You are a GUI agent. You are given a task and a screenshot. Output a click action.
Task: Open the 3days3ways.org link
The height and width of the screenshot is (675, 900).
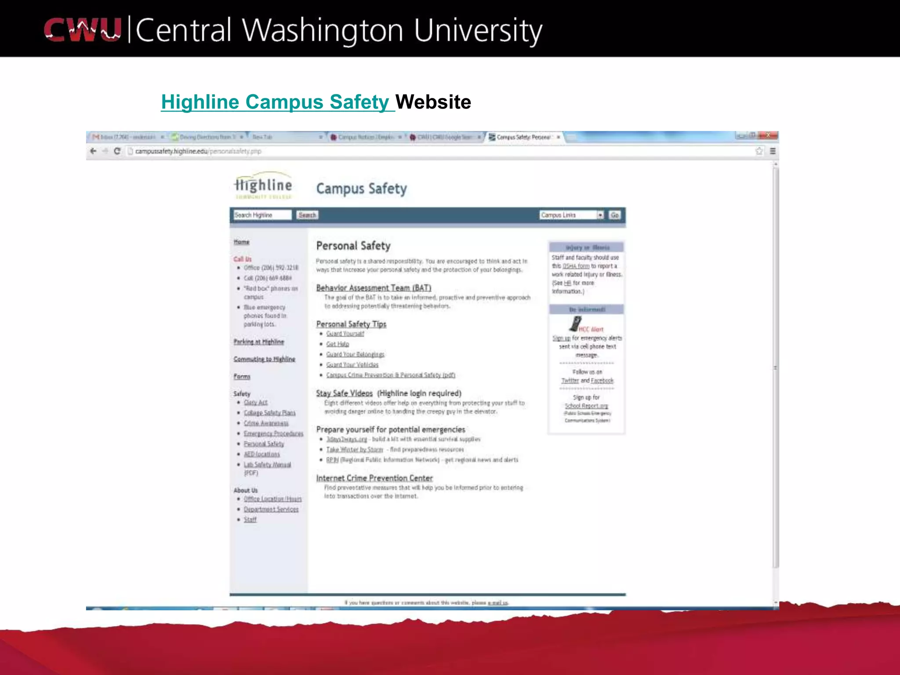(346, 439)
